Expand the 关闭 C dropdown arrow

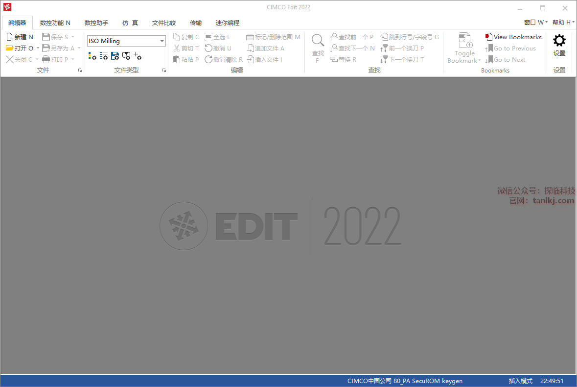point(37,59)
